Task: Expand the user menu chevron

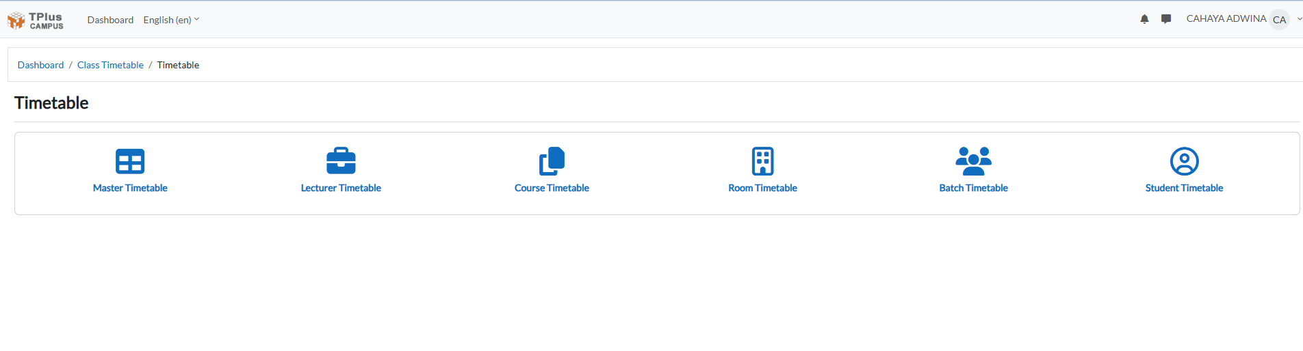Action: tap(1299, 19)
